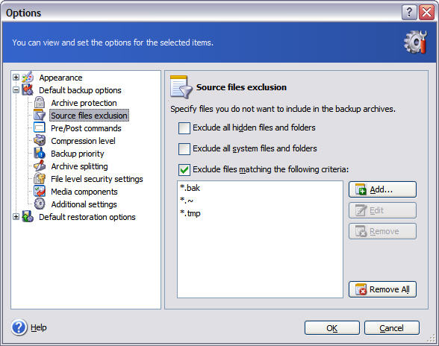Click the Additional settings gear icon
Image resolution: width=439 pixels, height=346 pixels.
click(x=40, y=204)
